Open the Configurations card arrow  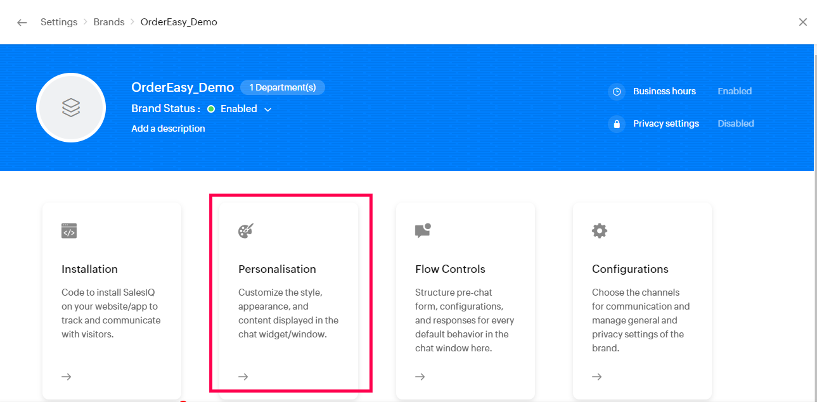click(x=597, y=377)
